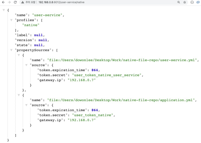This screenshot has height=143, width=201.
Task: Bookmark this page with the star icon
Action: (185, 2)
